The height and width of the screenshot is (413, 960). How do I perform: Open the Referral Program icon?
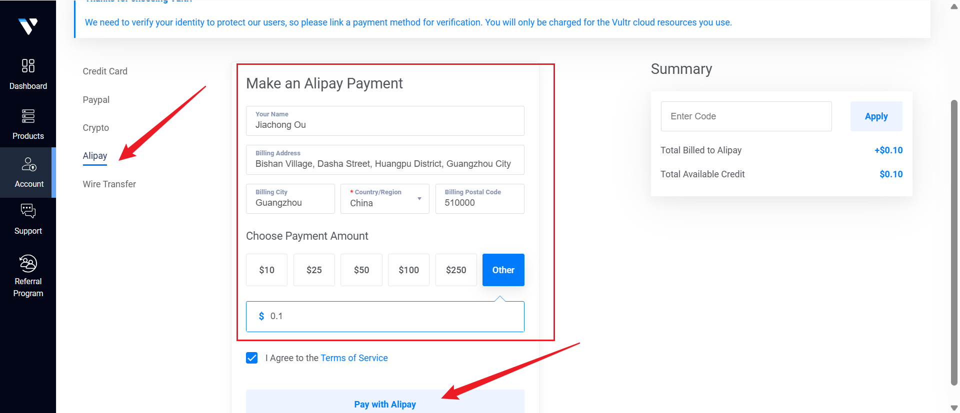pos(28,263)
